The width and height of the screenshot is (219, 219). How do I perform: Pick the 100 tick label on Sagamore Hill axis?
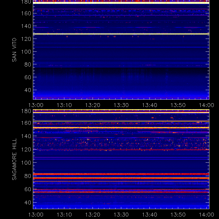click(26, 163)
